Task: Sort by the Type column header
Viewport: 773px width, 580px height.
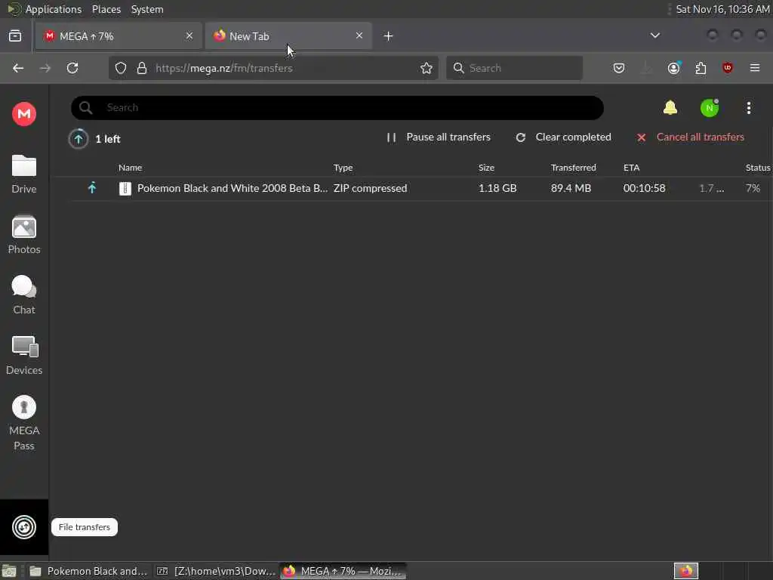Action: 343,168
